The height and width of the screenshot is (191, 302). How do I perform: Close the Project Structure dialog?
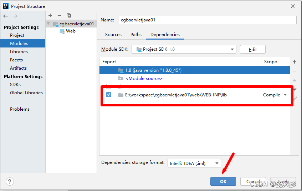pyautogui.click(x=293, y=6)
